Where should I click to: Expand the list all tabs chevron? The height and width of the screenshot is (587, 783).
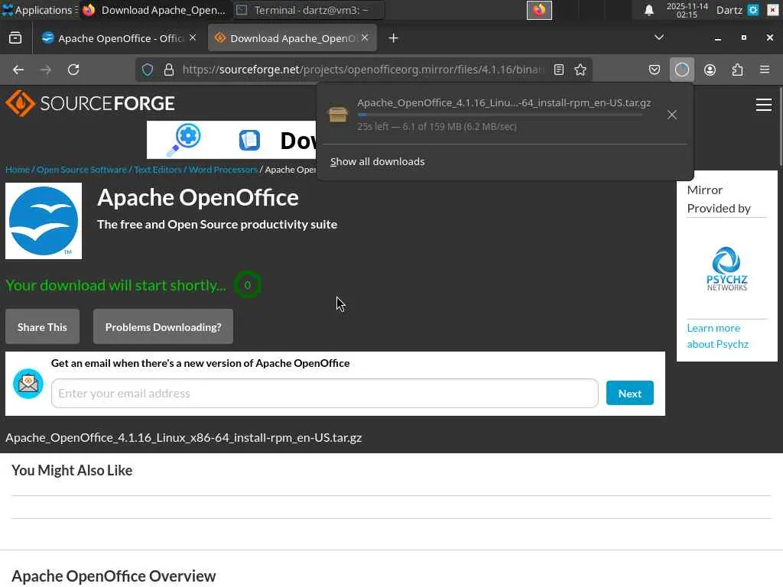(659, 37)
